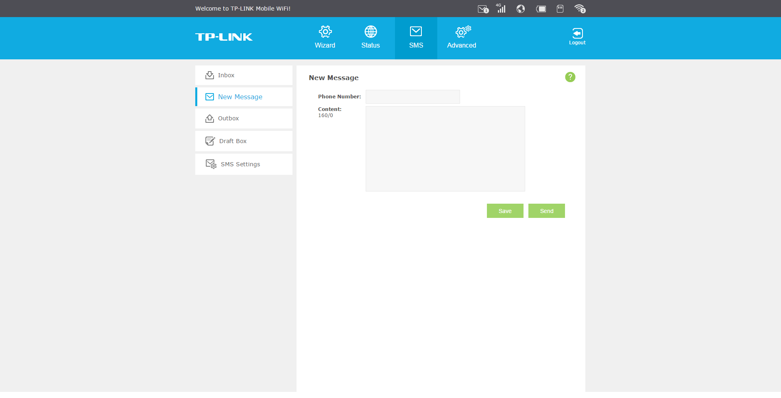Click the SD card status icon
Screen dimensions: 781x398
click(x=560, y=9)
